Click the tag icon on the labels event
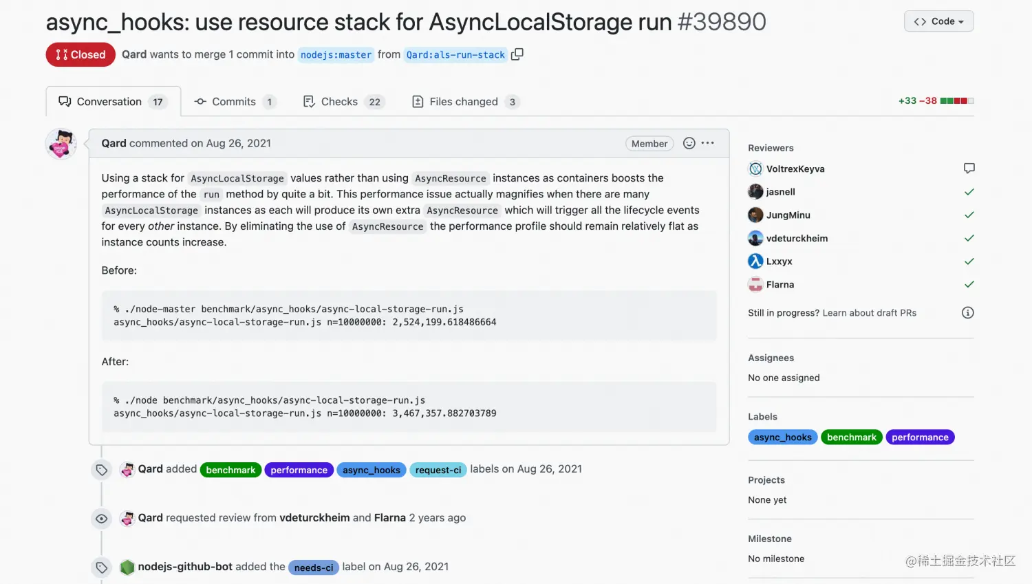The width and height of the screenshot is (1032, 584). pyautogui.click(x=101, y=470)
